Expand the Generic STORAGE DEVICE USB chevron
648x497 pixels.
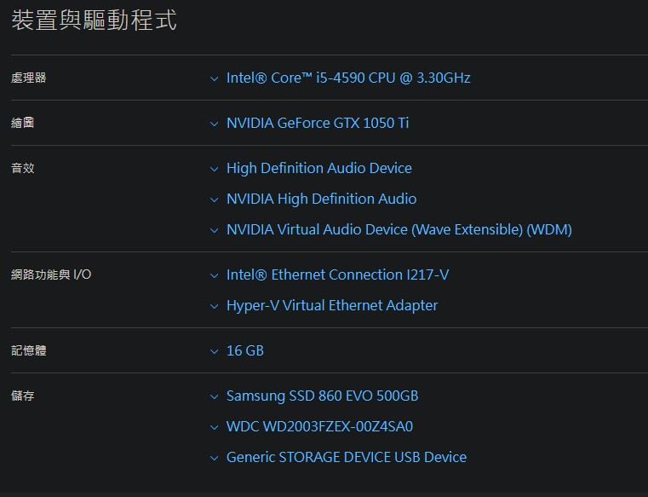tap(214, 458)
